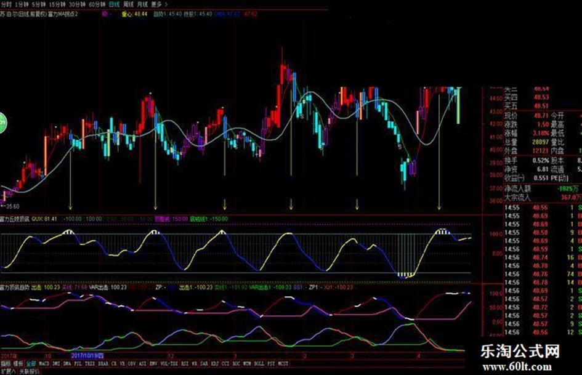Viewport: 582px width, 375px height.
Task: Switch to the 分时 intraday chart tab
Action: 6,4
